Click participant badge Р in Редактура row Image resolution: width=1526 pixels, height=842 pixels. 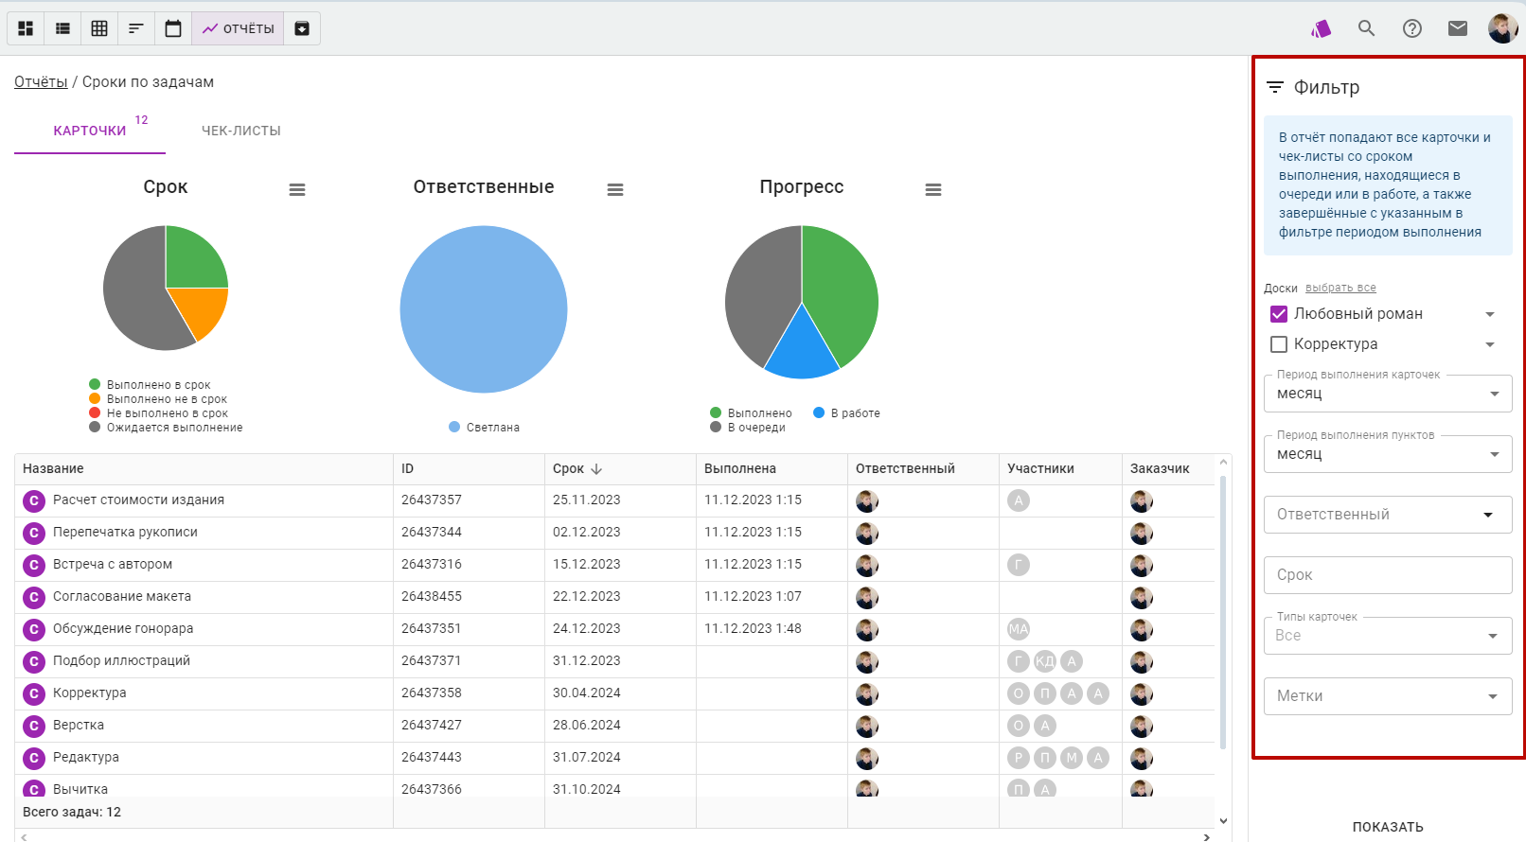(x=1019, y=758)
